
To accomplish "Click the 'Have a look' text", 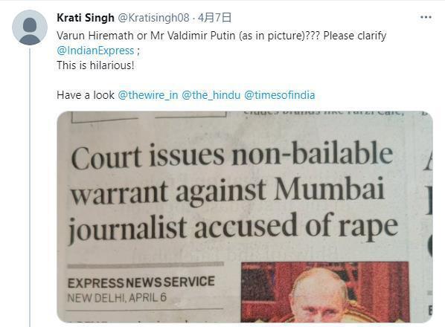I will (86, 95).
